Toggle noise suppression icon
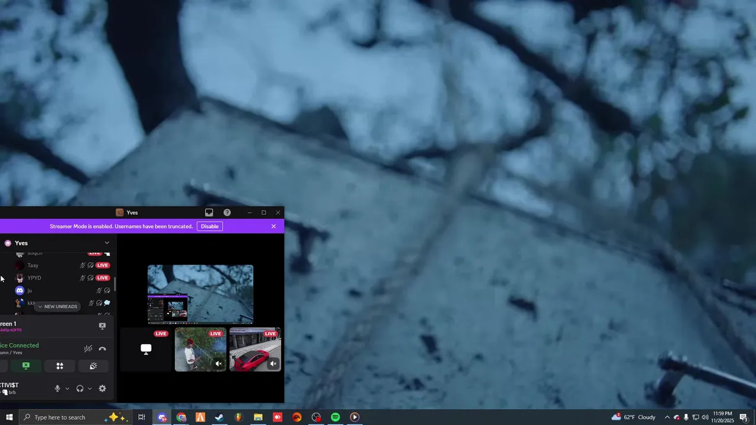Viewport: 756px width, 425px height. click(x=88, y=349)
